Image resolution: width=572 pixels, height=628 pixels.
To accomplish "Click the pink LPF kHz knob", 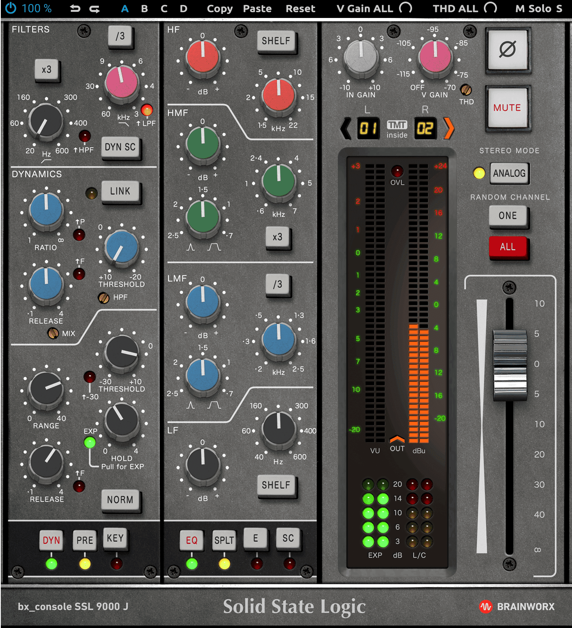I will [121, 83].
